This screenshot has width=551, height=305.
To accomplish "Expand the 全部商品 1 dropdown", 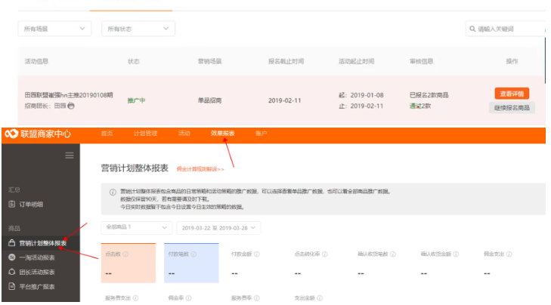I will 136,227.
